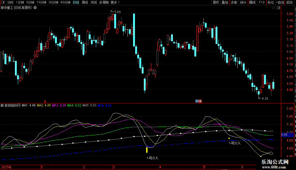This screenshot has width=296, height=170.
Task: Click the red S marker on chart
Action: click(45, 101)
